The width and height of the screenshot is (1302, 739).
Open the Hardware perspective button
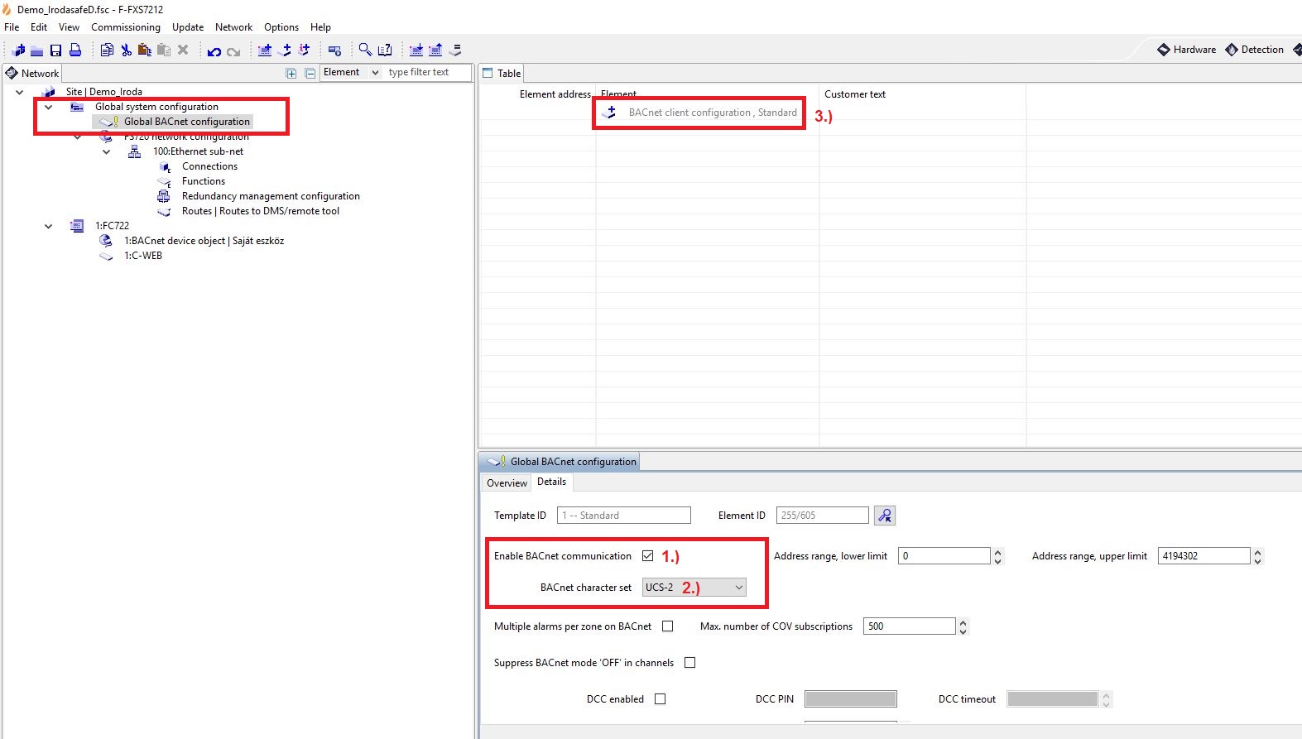tap(1187, 50)
